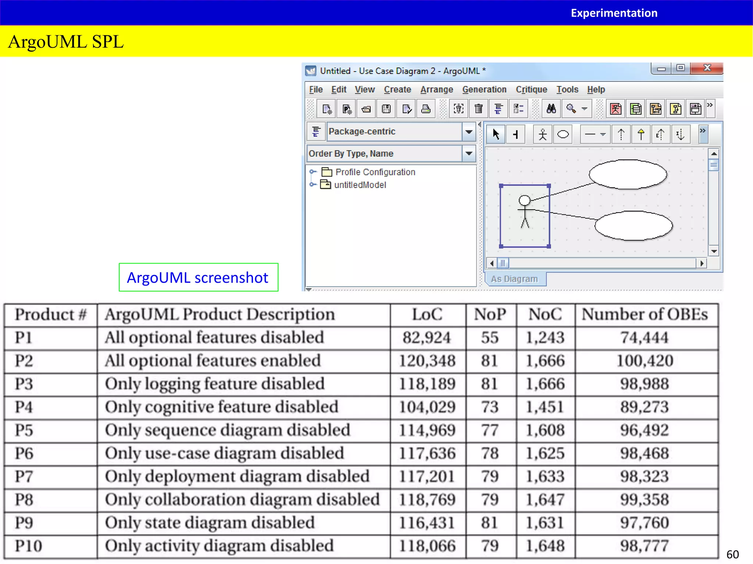Click the Remove from diagram icon
Viewport: 753px width, 564px height.
[x=458, y=109]
